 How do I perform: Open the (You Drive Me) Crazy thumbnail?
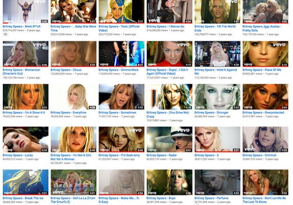170,97
